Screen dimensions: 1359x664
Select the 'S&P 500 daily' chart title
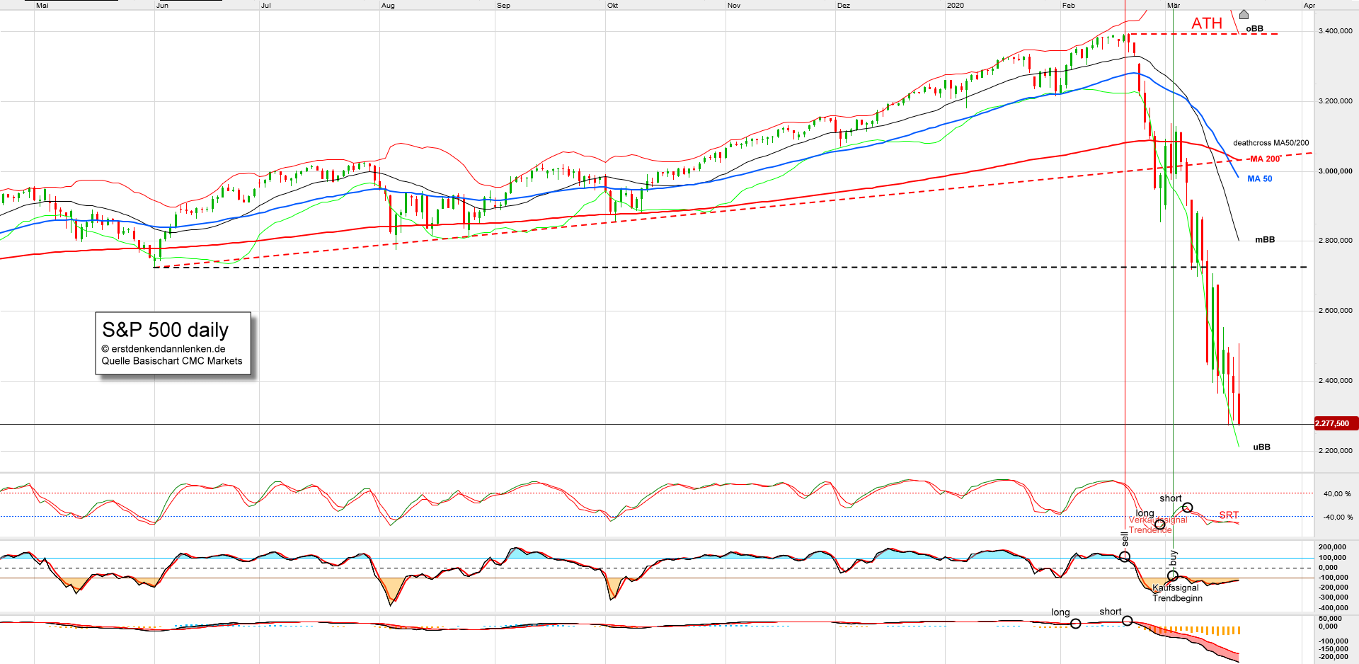coord(166,330)
